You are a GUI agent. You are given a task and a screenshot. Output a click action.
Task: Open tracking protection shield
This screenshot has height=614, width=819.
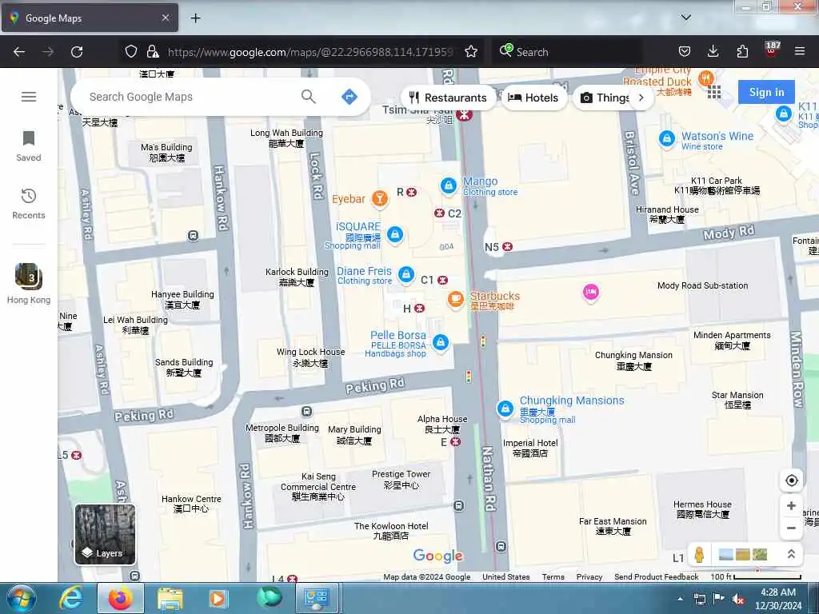click(131, 52)
